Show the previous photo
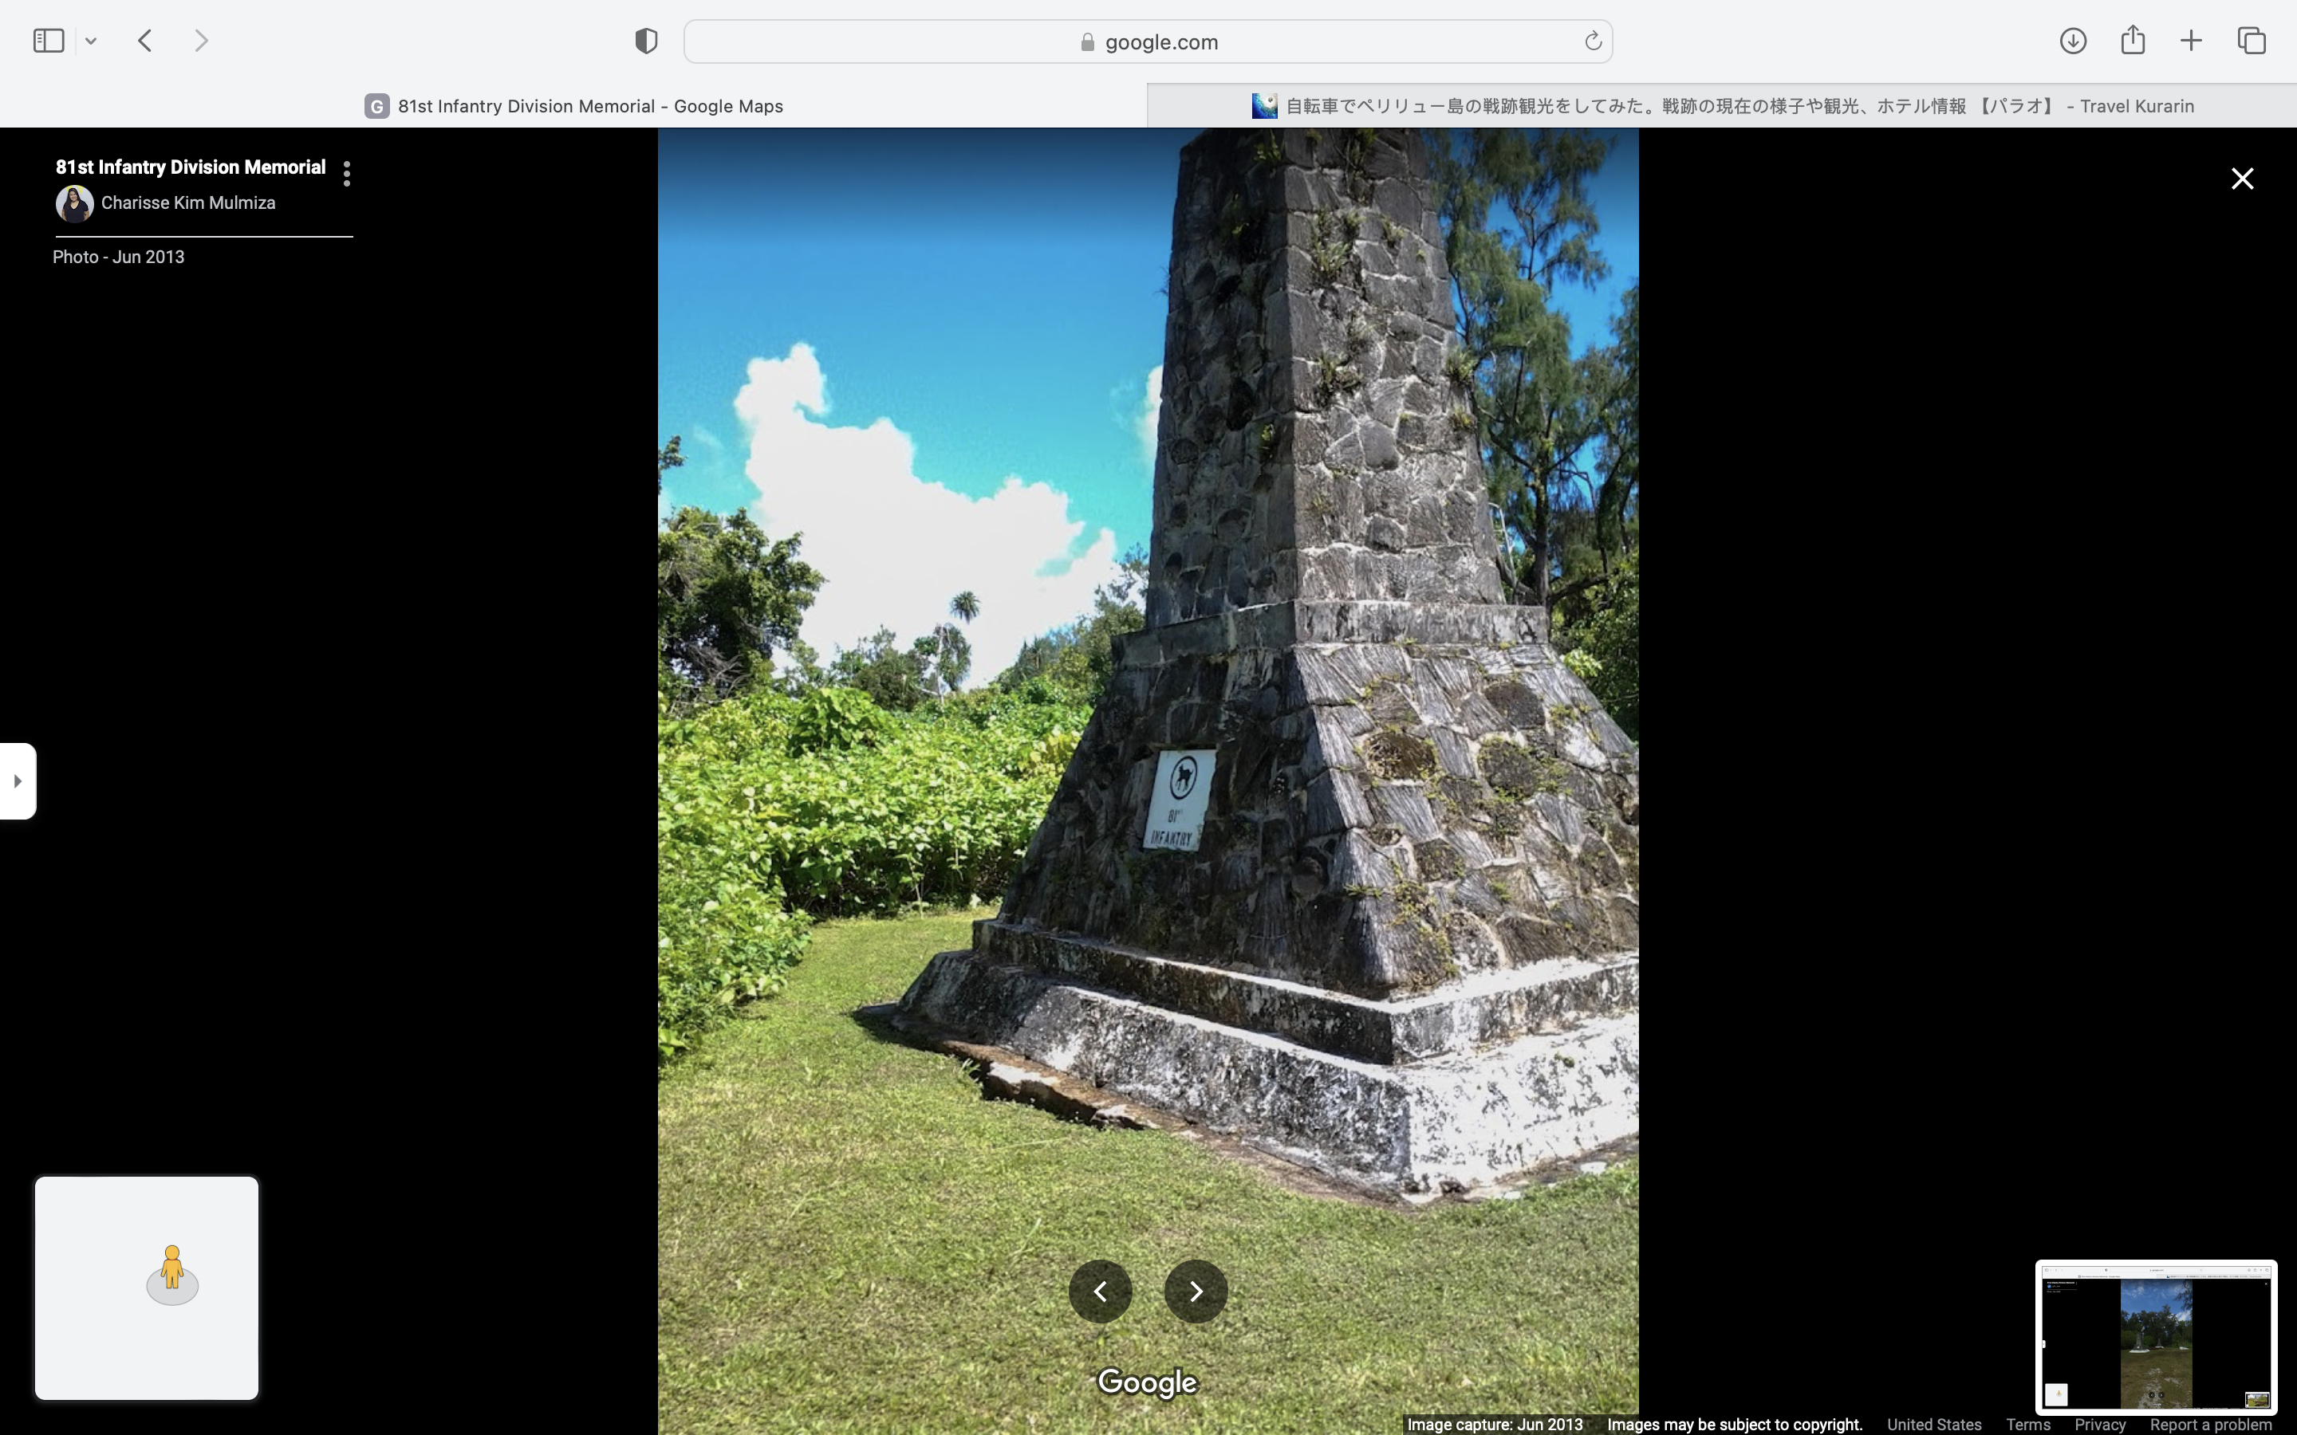 pyautogui.click(x=1100, y=1291)
